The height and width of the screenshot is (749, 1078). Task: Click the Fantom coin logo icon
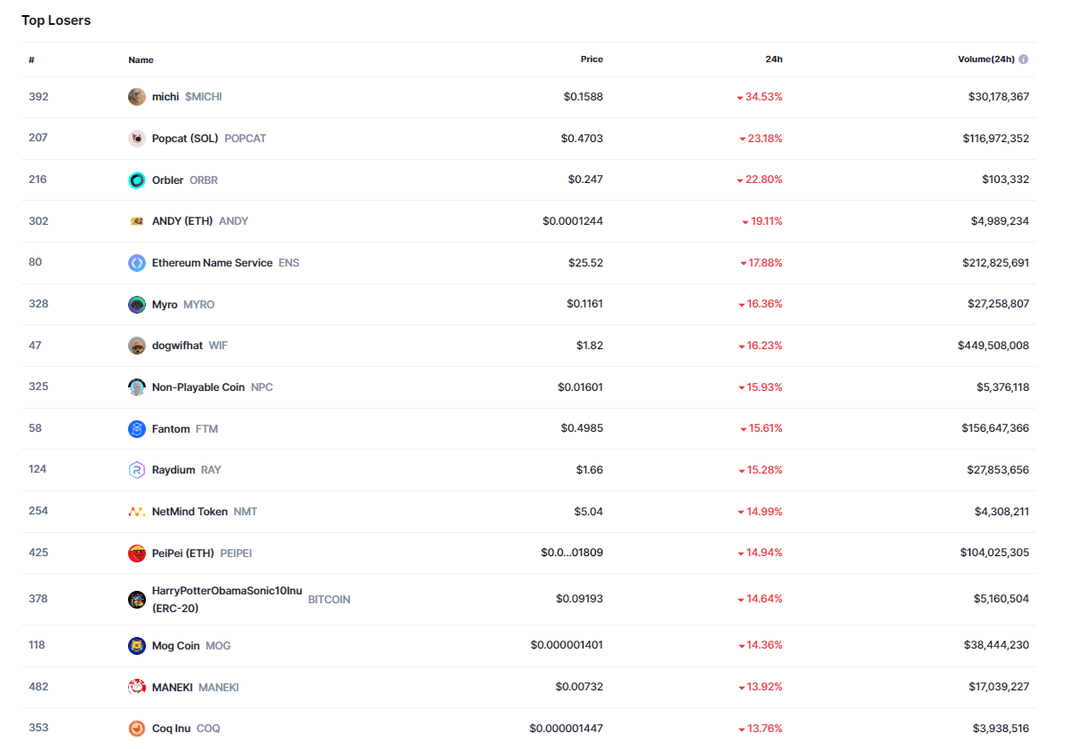coord(137,429)
